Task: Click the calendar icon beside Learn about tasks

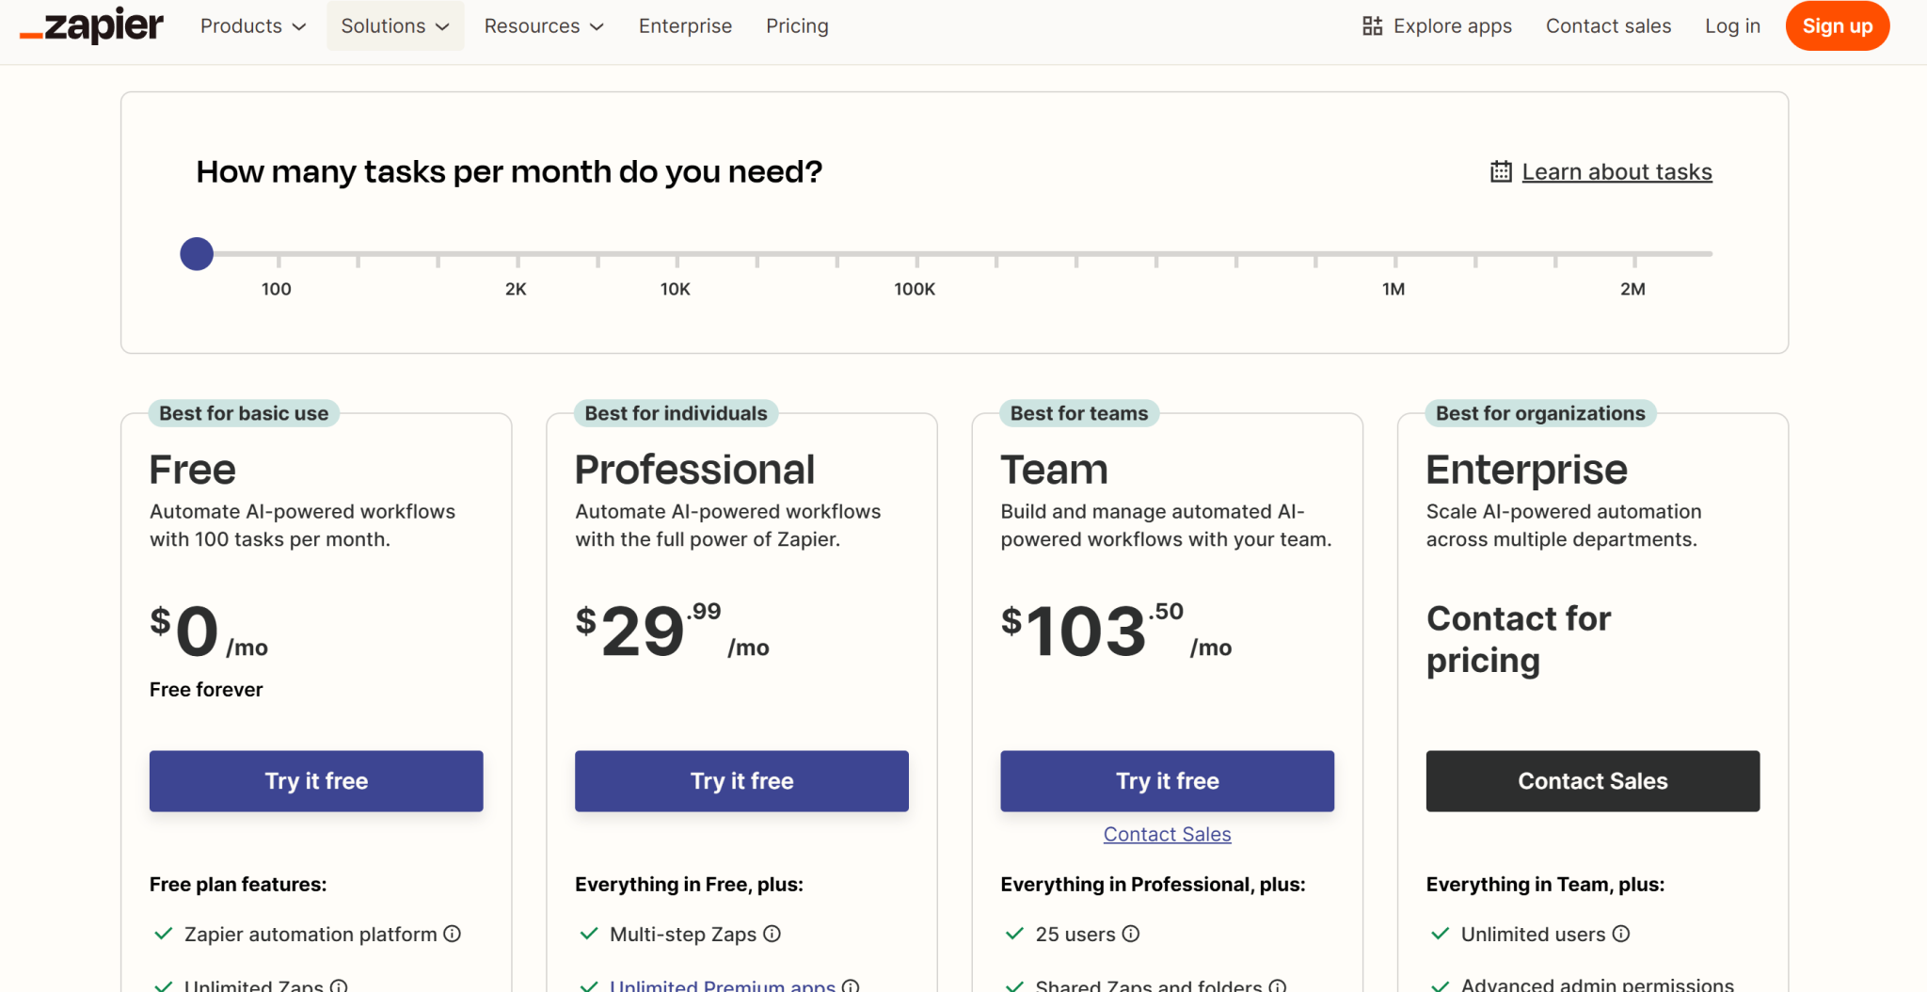Action: pyautogui.click(x=1500, y=170)
